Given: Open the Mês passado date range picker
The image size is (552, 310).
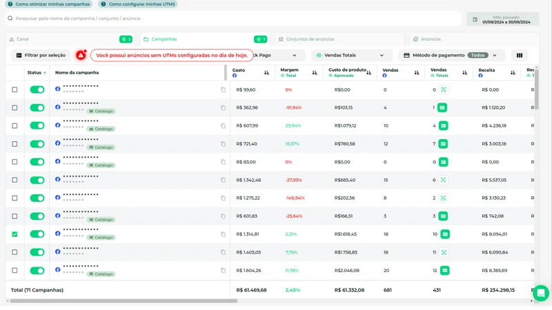Looking at the screenshot, I should pos(503,19).
